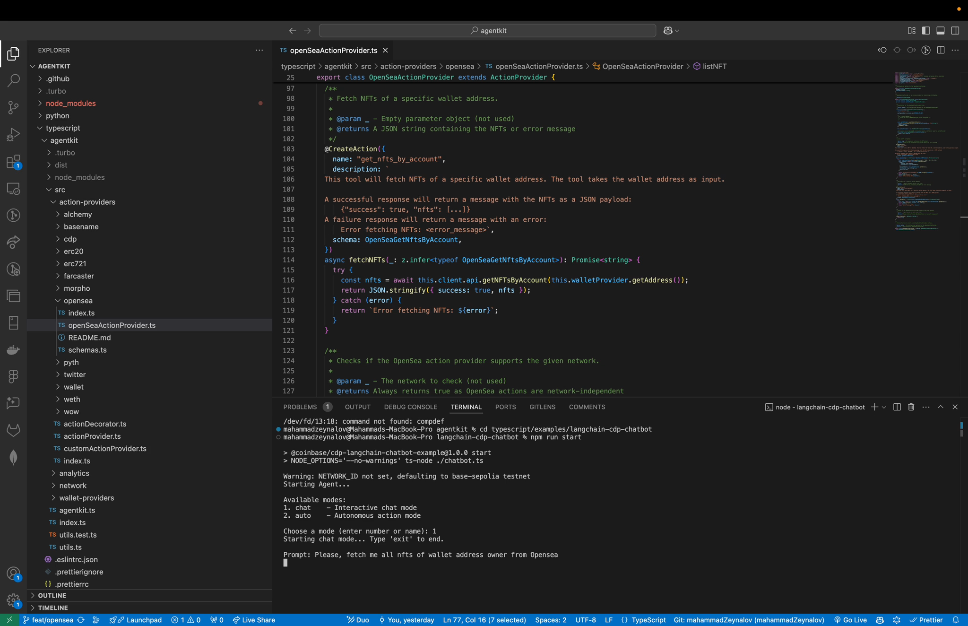This screenshot has height=626, width=968.
Task: Toggle the primary side bar visibility
Action: click(926, 31)
